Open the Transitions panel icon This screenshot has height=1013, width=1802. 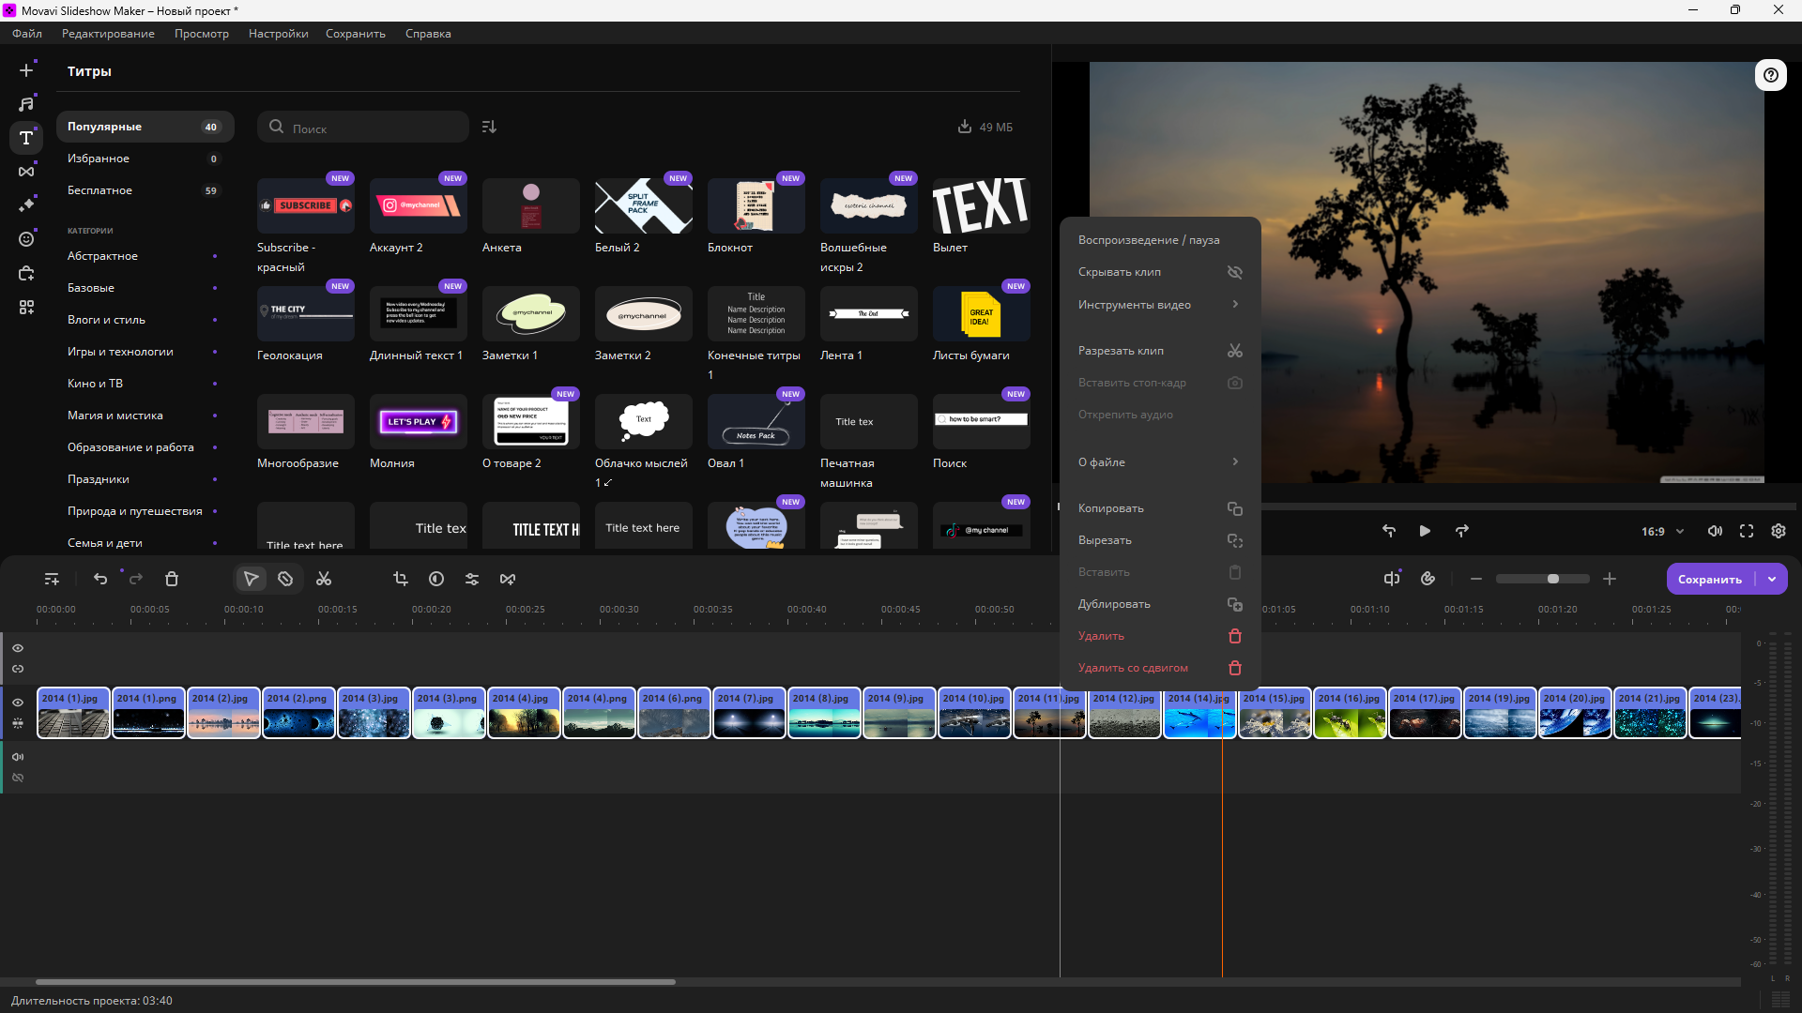pos(26,172)
